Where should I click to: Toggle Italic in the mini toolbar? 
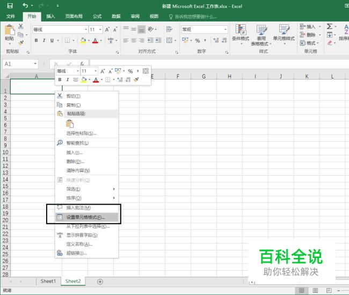coord(68,80)
